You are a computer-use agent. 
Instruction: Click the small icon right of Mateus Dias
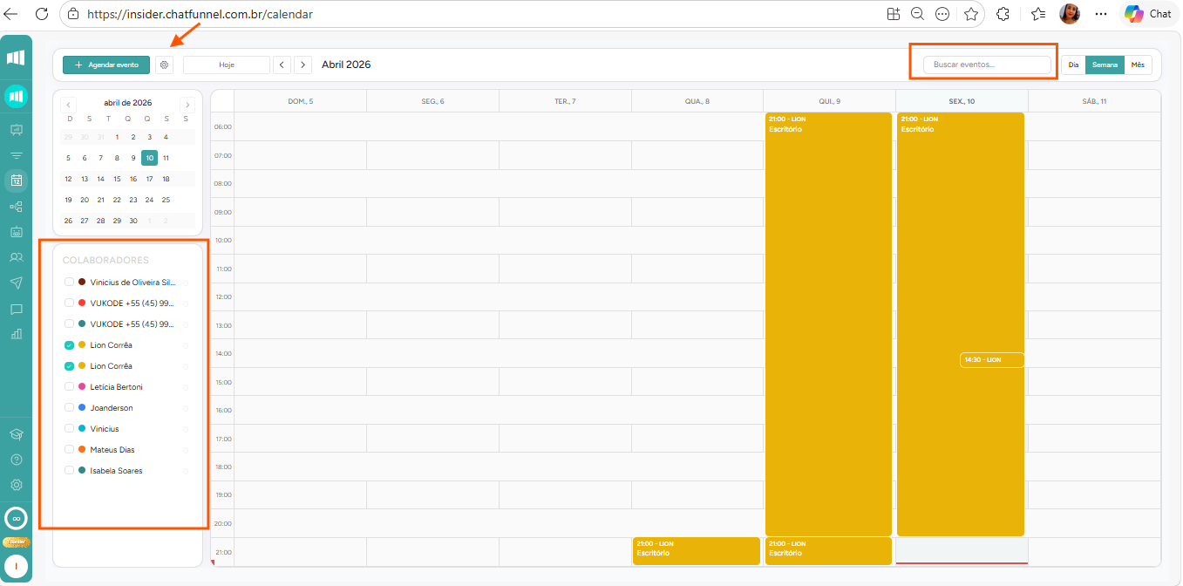(185, 450)
